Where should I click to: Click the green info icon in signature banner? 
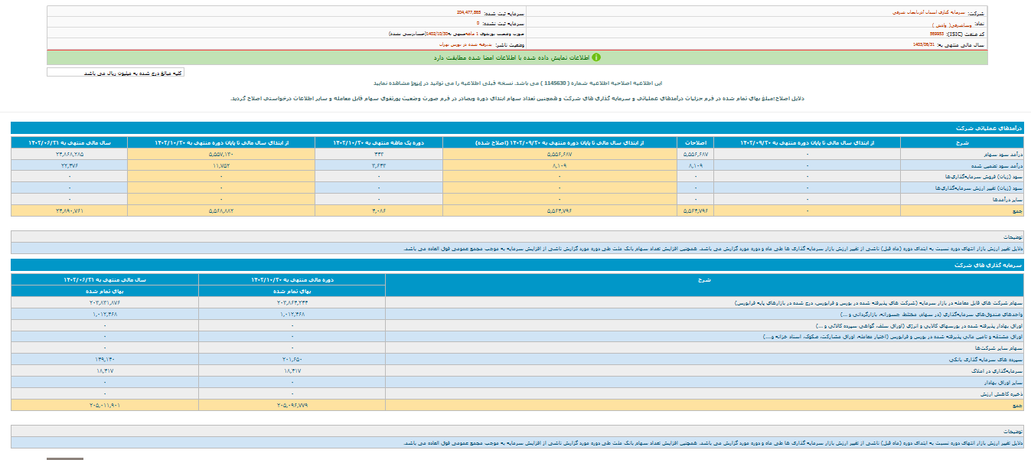tap(596, 57)
